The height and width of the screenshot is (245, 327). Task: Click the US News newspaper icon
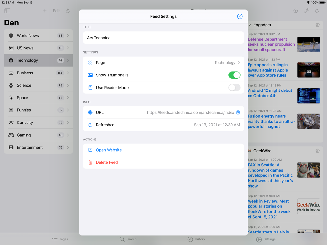[x=11, y=48]
